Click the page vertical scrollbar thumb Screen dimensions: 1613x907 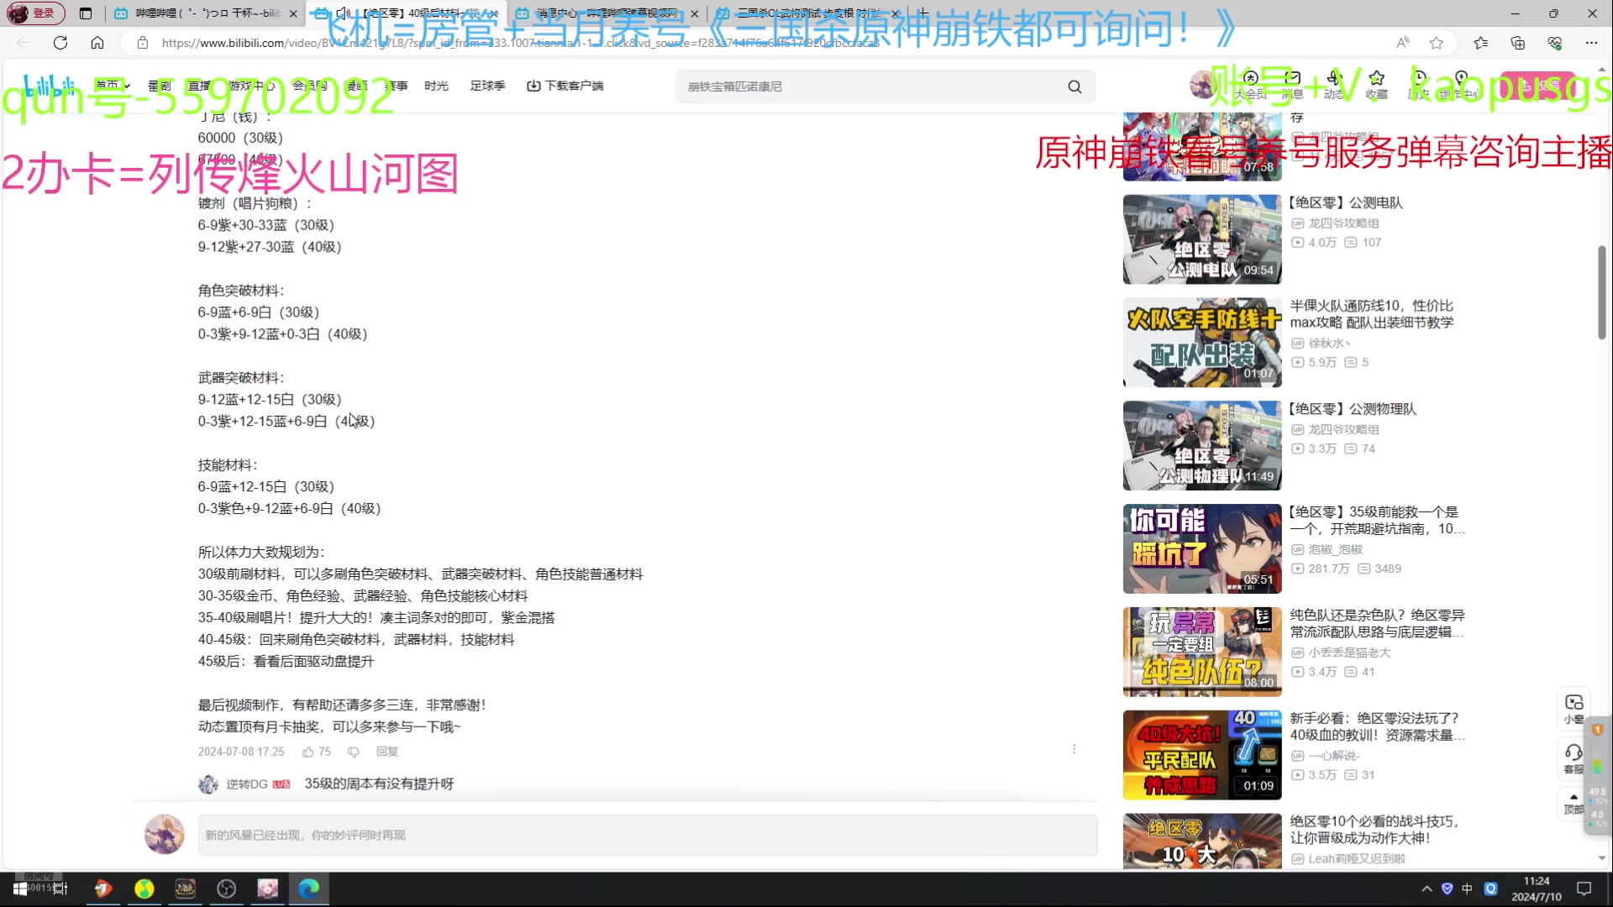tap(1601, 292)
